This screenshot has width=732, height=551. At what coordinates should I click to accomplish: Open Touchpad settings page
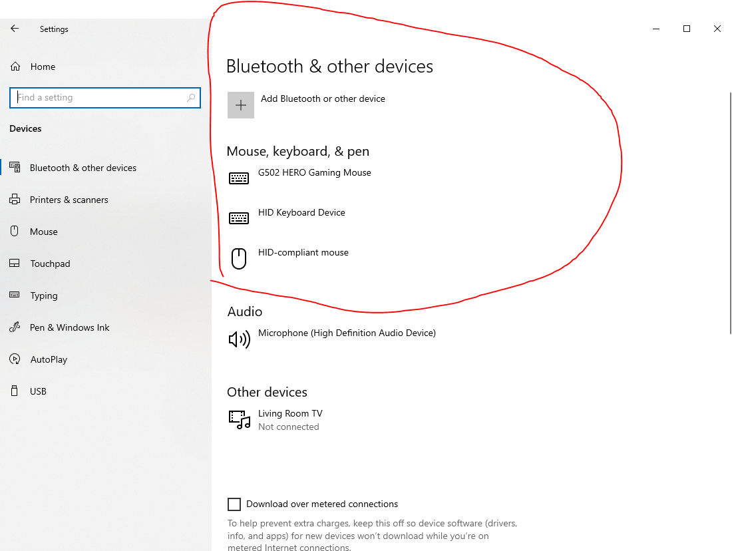point(50,264)
